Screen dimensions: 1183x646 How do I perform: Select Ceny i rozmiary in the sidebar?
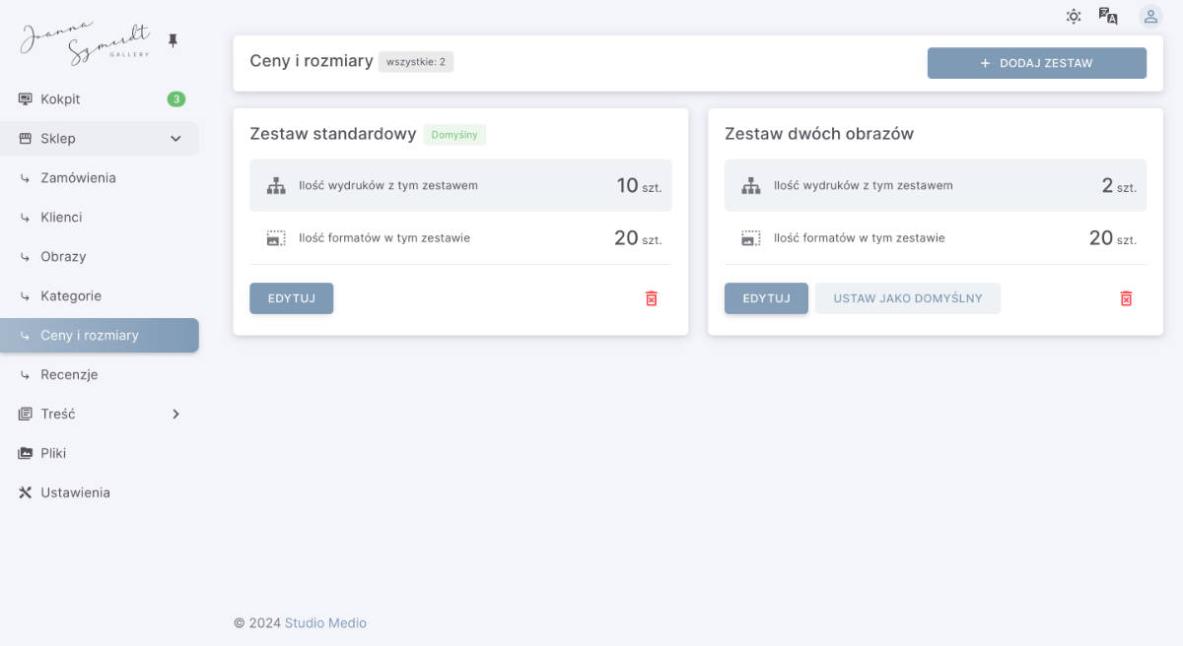tap(100, 336)
